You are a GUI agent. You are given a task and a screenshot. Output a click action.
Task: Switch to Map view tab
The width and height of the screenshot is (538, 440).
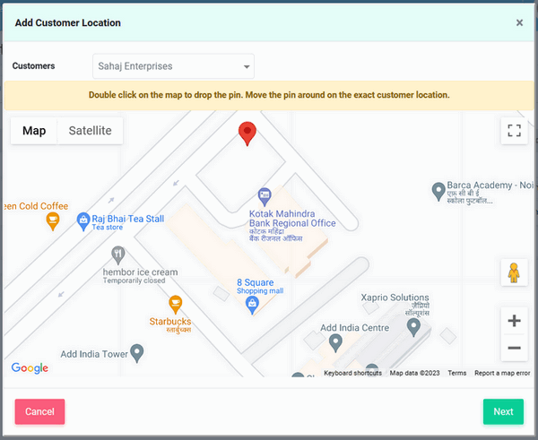[34, 131]
